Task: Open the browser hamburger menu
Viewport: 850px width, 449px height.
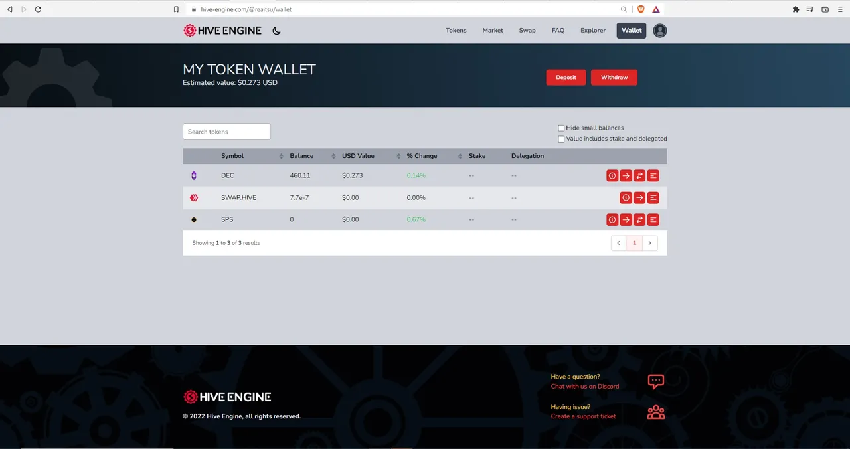Action: point(840,9)
